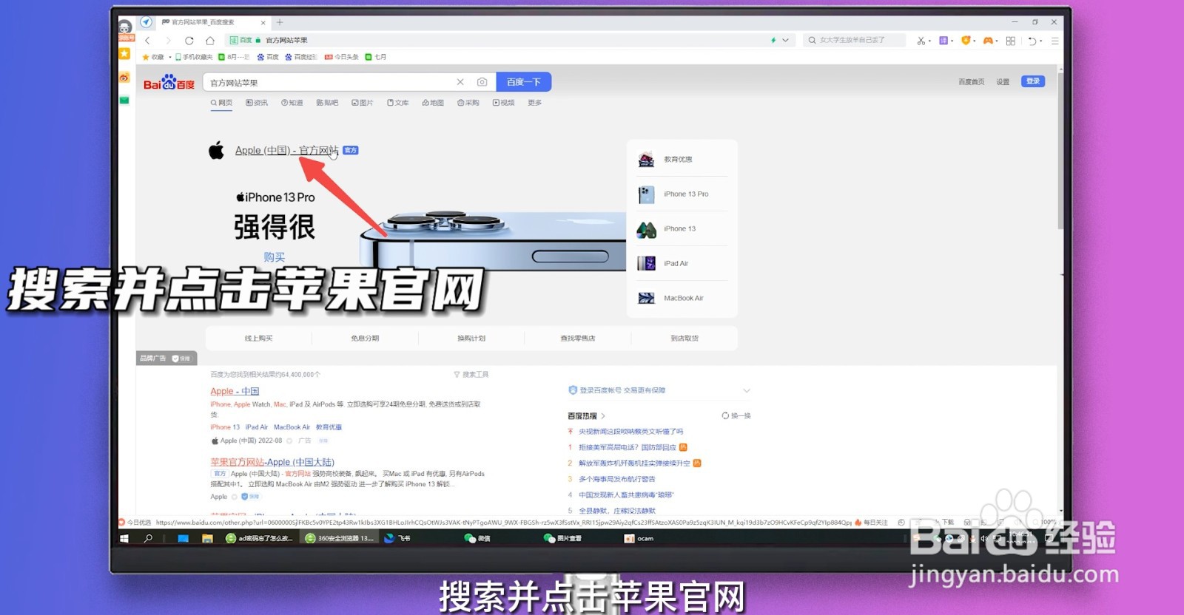The image size is (1184, 615).
Task: Open the shield security extension icon
Action: 966,41
